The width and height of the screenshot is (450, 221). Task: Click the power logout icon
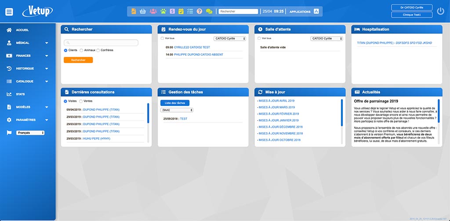coord(441,11)
